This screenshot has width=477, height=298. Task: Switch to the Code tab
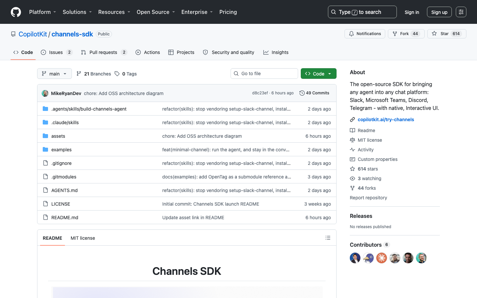click(x=23, y=52)
